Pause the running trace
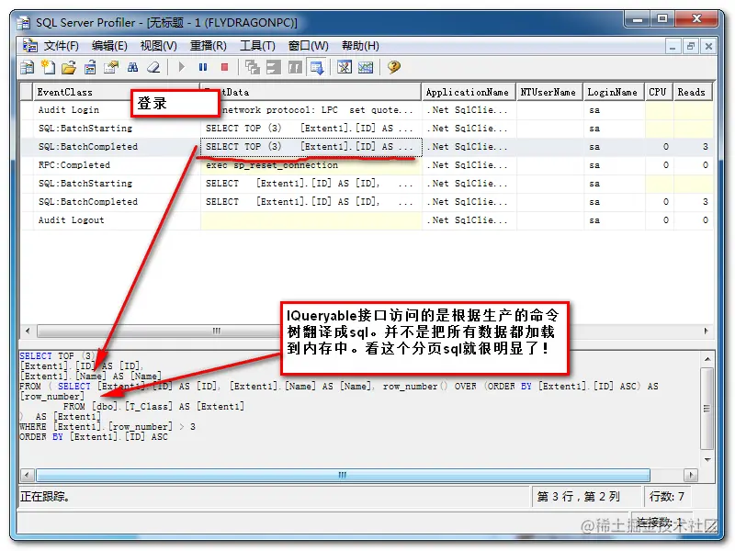The width and height of the screenshot is (735, 551). pyautogui.click(x=203, y=67)
